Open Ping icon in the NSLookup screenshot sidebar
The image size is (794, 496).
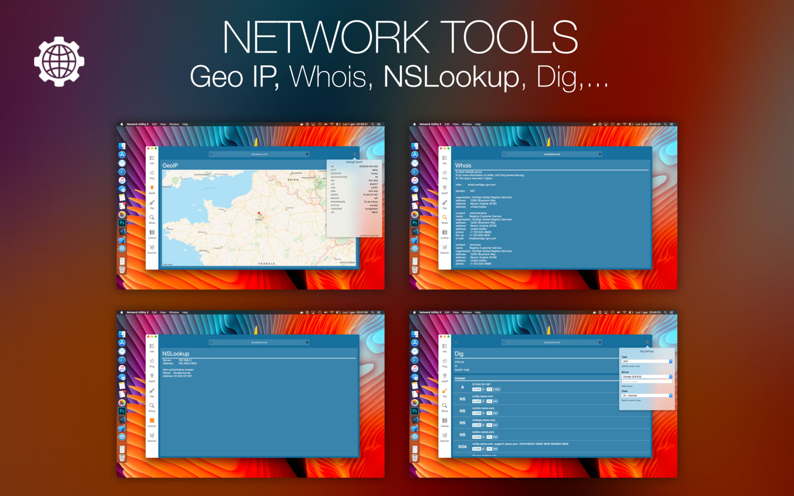click(152, 361)
